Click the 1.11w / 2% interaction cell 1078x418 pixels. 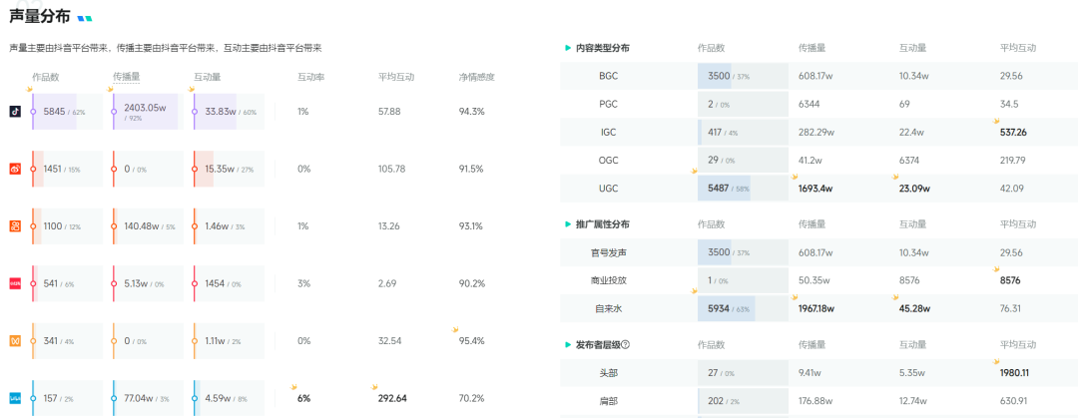pyautogui.click(x=229, y=341)
